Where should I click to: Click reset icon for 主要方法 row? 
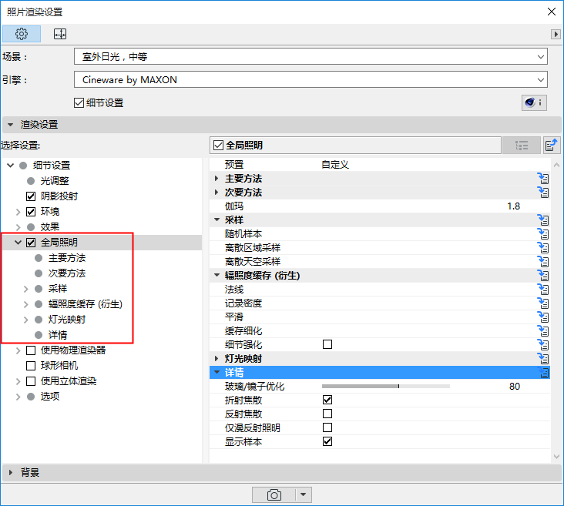[543, 179]
